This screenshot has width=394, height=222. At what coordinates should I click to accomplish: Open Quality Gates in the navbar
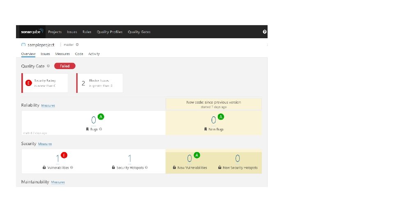click(x=139, y=32)
